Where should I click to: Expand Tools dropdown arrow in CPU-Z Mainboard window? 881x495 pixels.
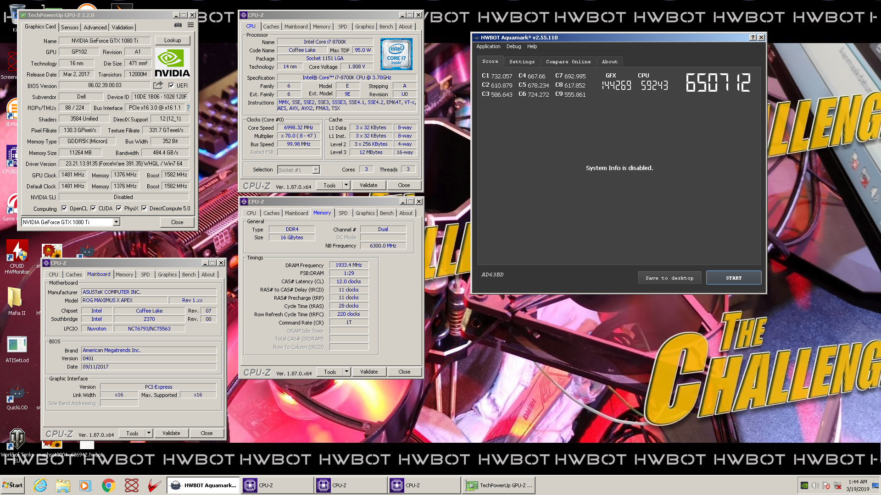pyautogui.click(x=149, y=433)
